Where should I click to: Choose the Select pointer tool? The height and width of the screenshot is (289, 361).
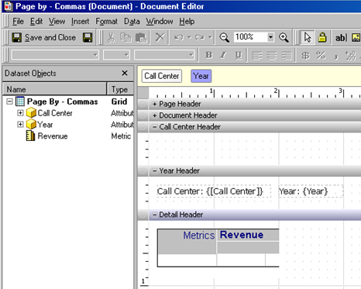(308, 38)
